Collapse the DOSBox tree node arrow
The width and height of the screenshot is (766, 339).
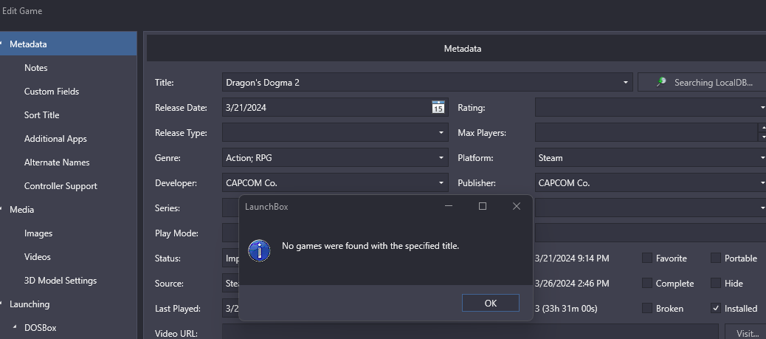(x=14, y=327)
